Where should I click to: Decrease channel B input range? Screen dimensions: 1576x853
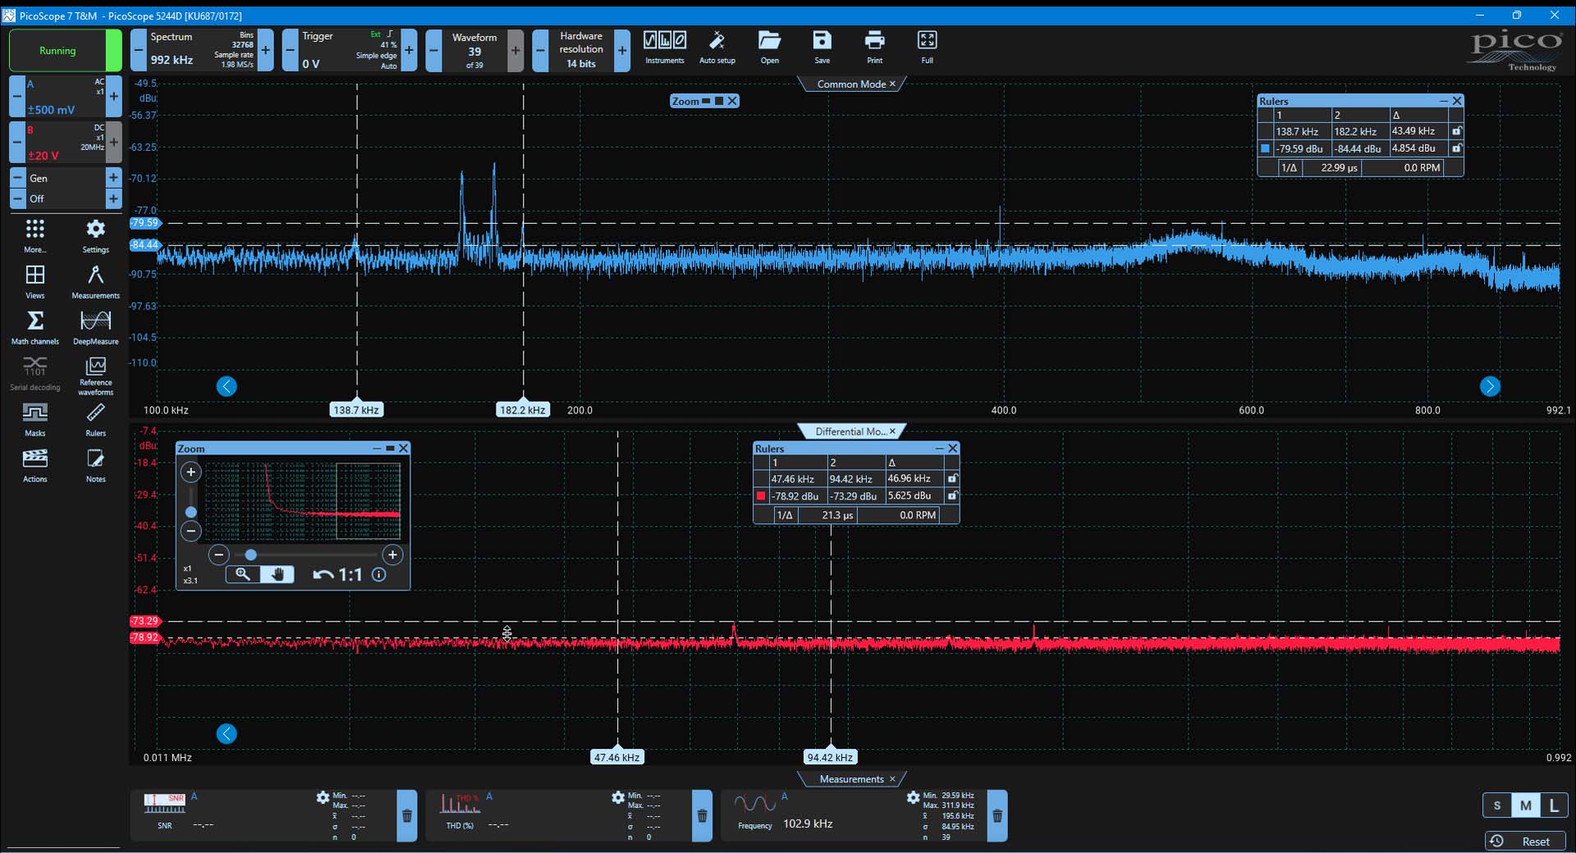16,143
